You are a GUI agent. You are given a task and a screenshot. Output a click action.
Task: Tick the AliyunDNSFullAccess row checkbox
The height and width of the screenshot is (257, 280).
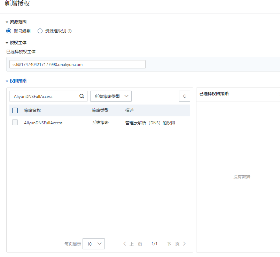(x=15, y=122)
